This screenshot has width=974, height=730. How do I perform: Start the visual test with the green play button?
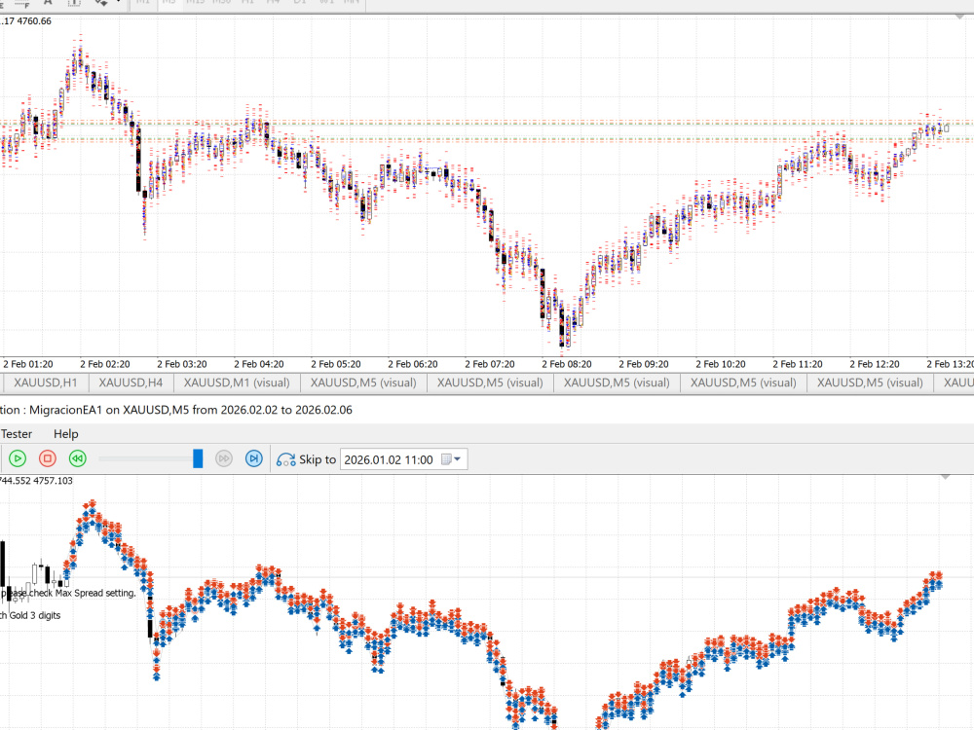pyautogui.click(x=18, y=458)
